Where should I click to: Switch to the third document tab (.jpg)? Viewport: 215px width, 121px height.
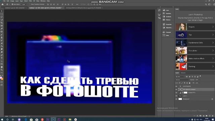[84, 8]
